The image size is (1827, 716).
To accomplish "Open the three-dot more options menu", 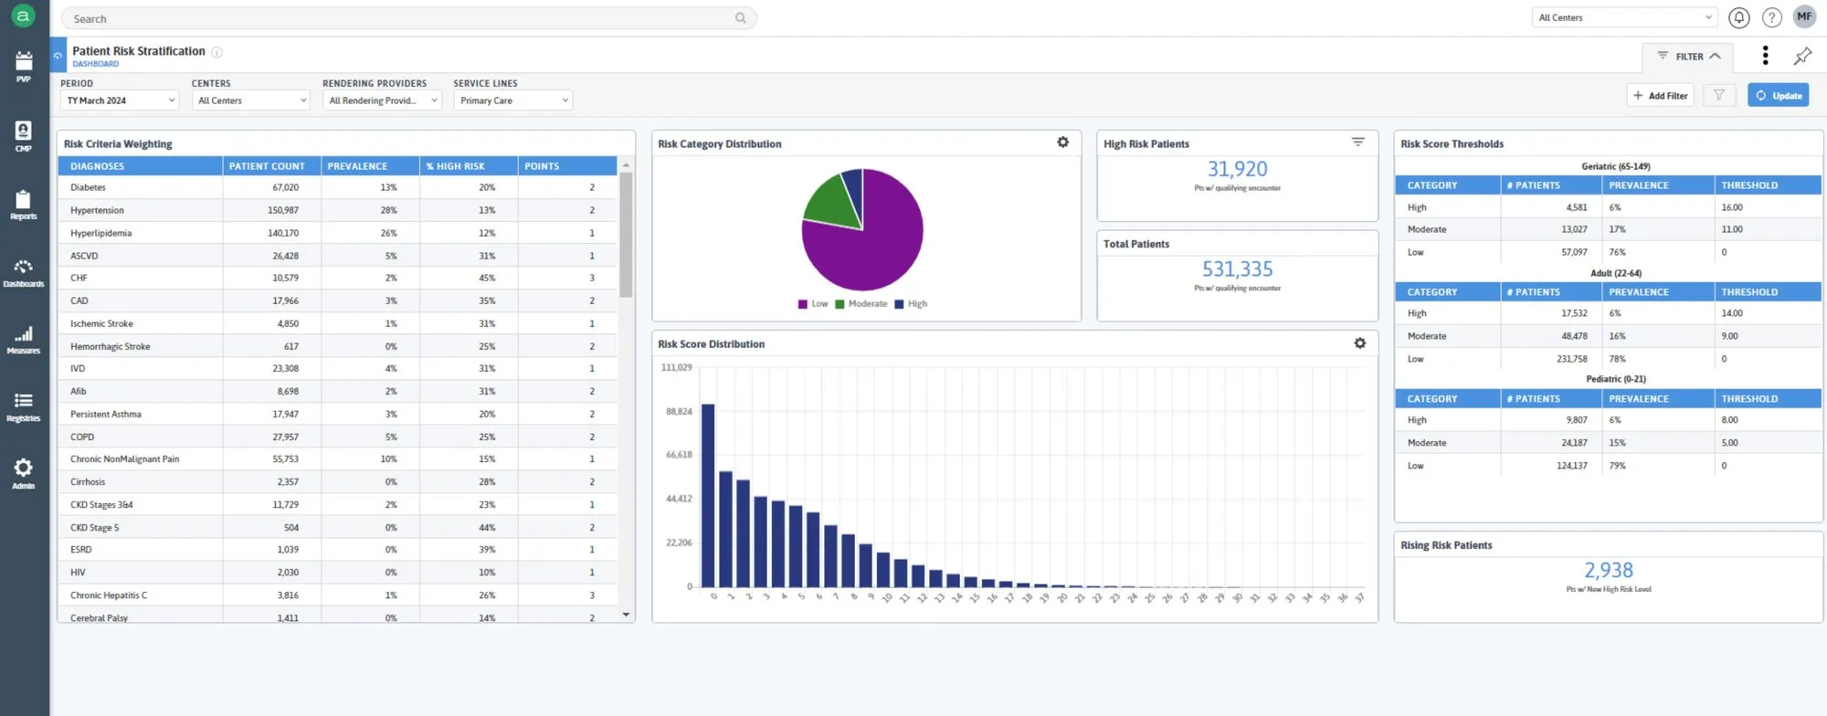I will point(1765,56).
